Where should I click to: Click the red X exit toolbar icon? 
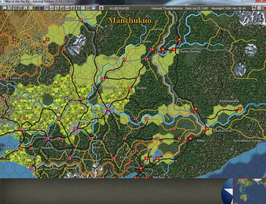(x=264, y=8)
